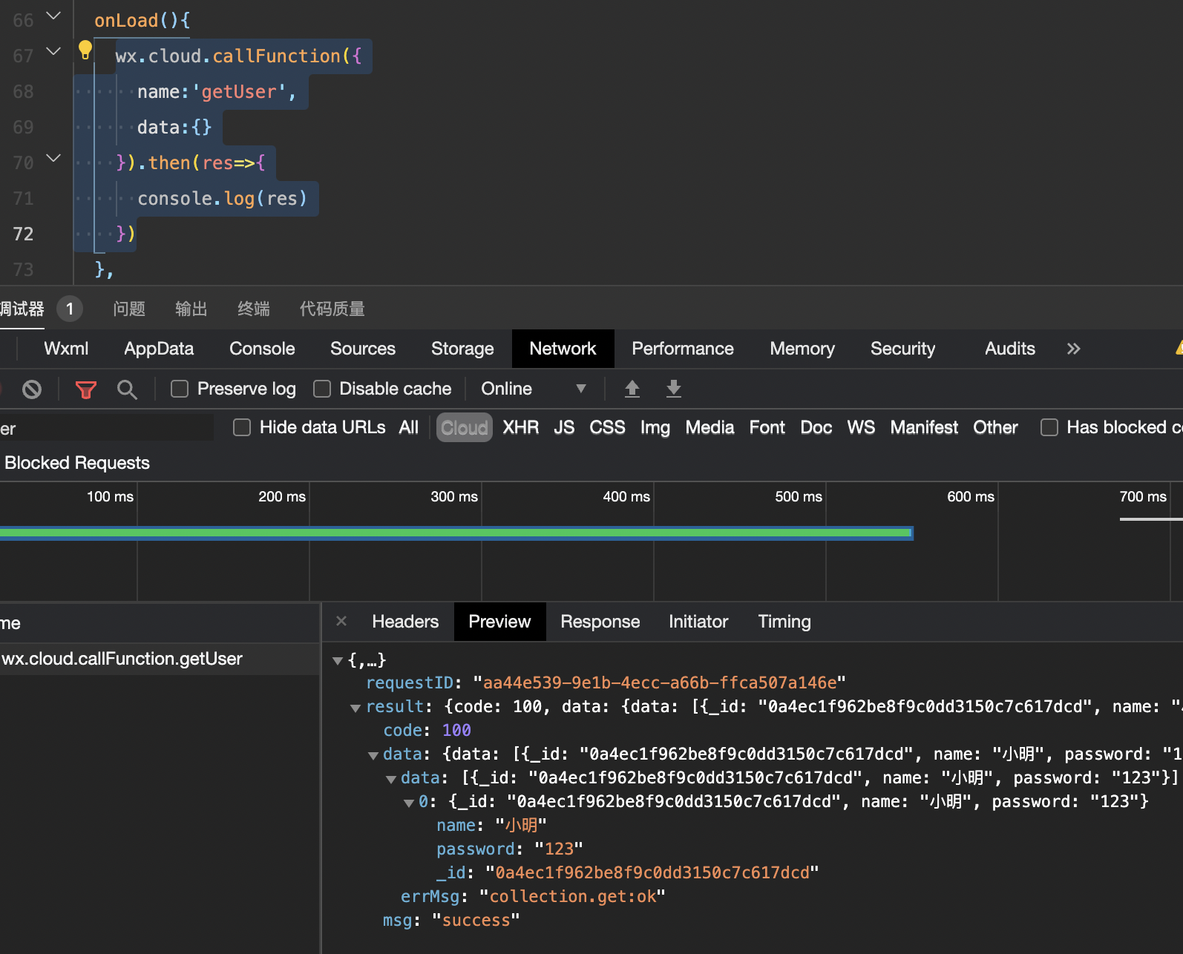Open the Online throttling dropdown

click(x=533, y=389)
